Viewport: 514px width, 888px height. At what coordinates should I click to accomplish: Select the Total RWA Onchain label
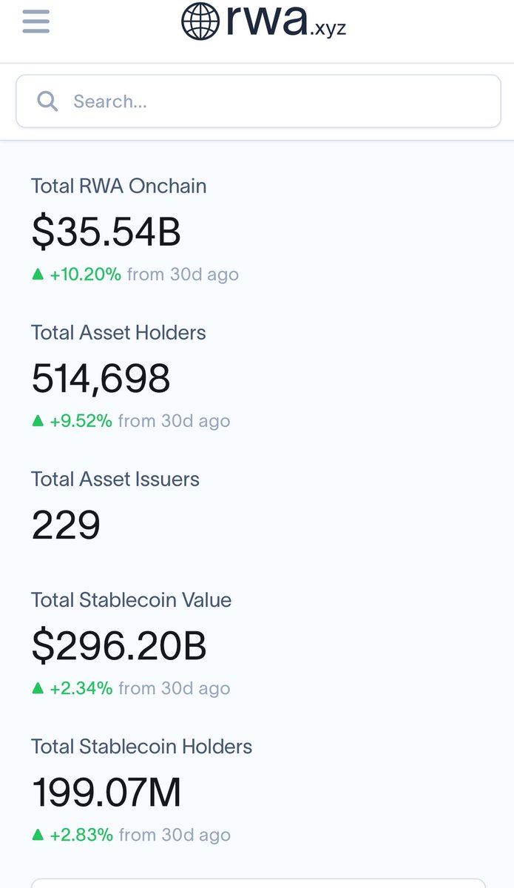(x=118, y=186)
